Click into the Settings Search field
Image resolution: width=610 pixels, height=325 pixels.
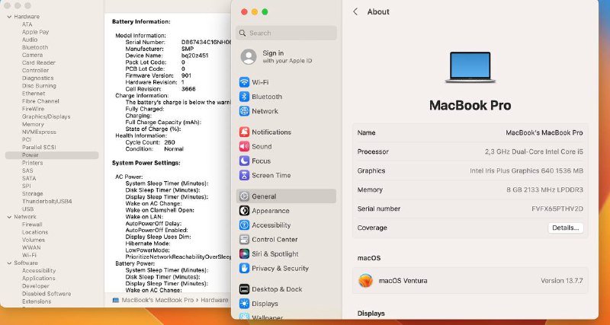click(x=286, y=33)
